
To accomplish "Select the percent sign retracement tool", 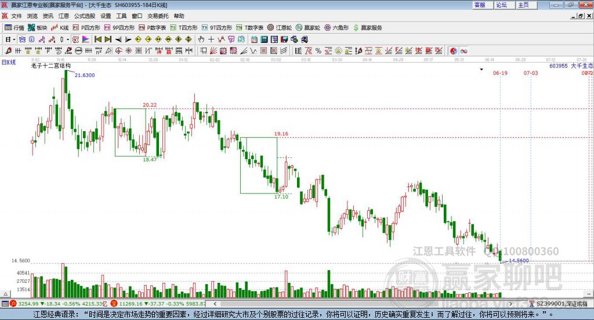I will [318, 51].
